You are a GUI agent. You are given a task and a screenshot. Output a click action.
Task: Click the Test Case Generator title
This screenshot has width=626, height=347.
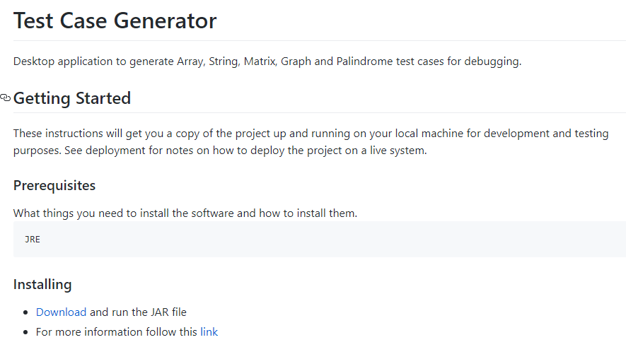(115, 20)
